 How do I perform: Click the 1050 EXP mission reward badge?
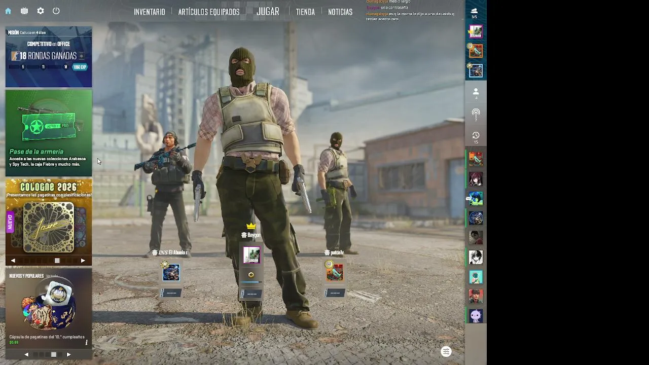click(x=80, y=67)
